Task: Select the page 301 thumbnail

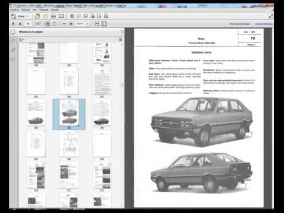Action: pyautogui.click(x=36, y=81)
